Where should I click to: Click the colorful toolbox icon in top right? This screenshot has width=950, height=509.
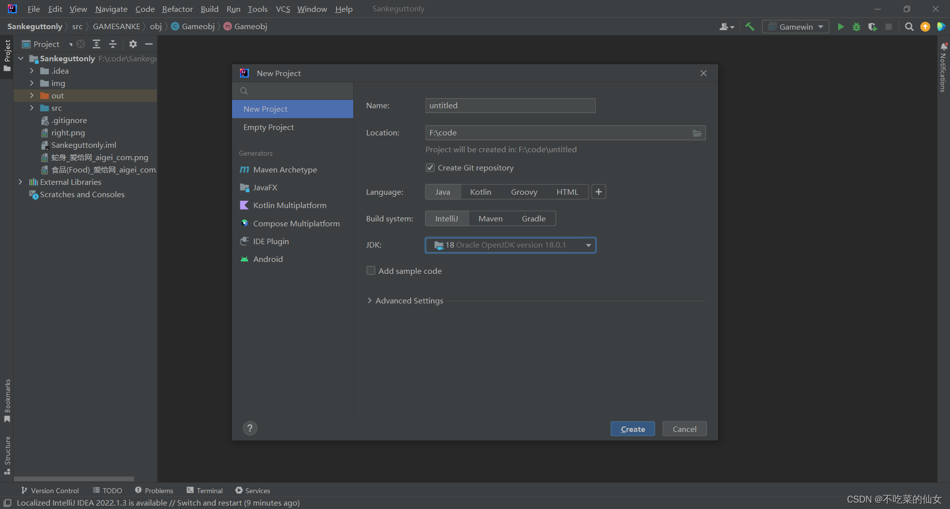tap(941, 27)
